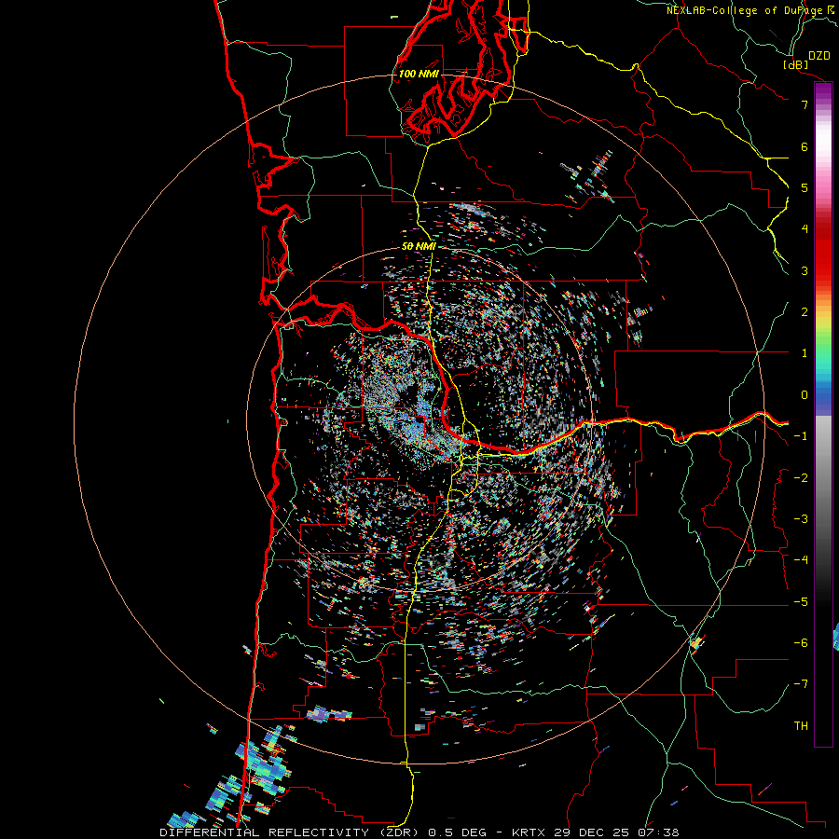Click the 5 value on color scale
The height and width of the screenshot is (839, 839).
click(805, 187)
